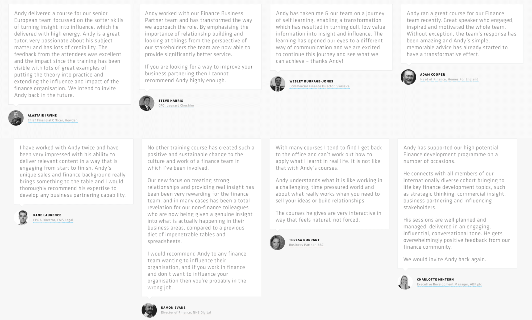
Task: Open Kane Laurence's profile photo
Action: [x=22, y=218]
